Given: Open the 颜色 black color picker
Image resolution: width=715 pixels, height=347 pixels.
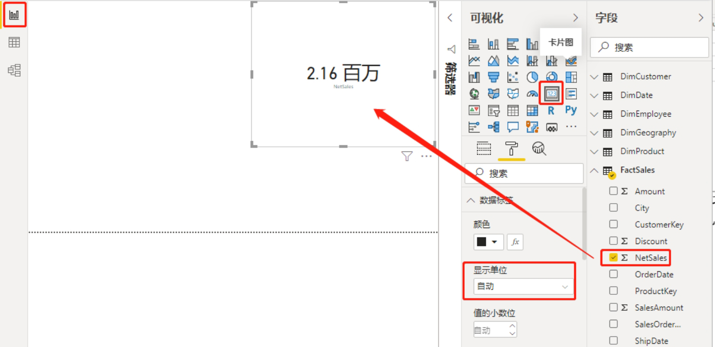Looking at the screenshot, I should pyautogui.click(x=488, y=242).
